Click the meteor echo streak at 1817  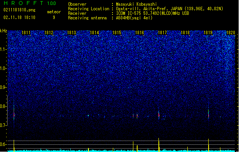(159, 115)
